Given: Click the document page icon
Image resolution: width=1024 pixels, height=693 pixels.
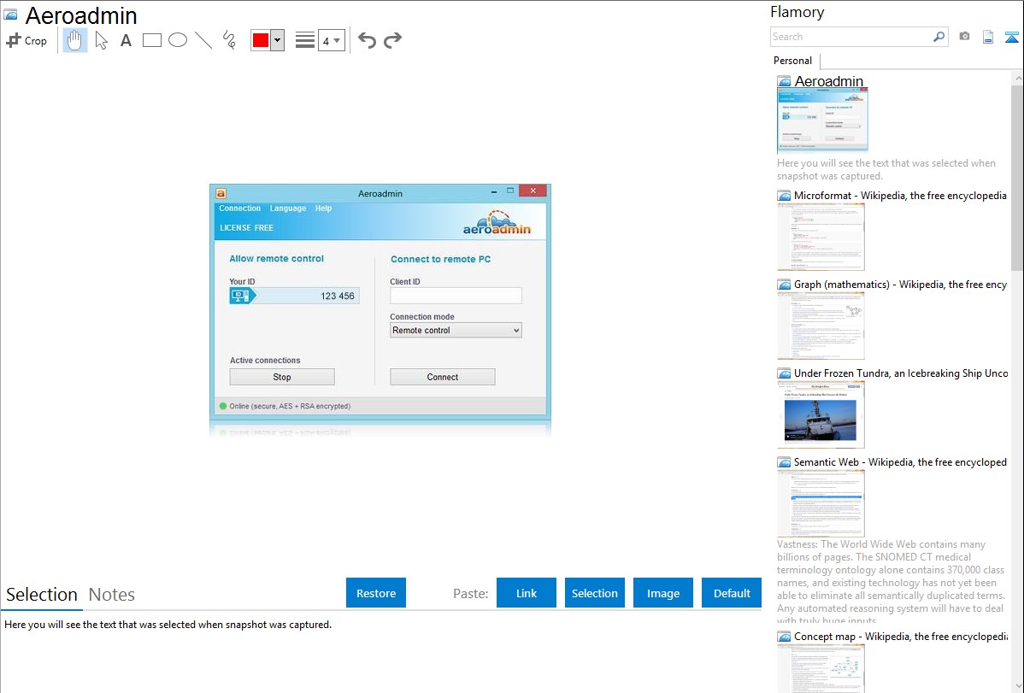Looking at the screenshot, I should coord(988,37).
